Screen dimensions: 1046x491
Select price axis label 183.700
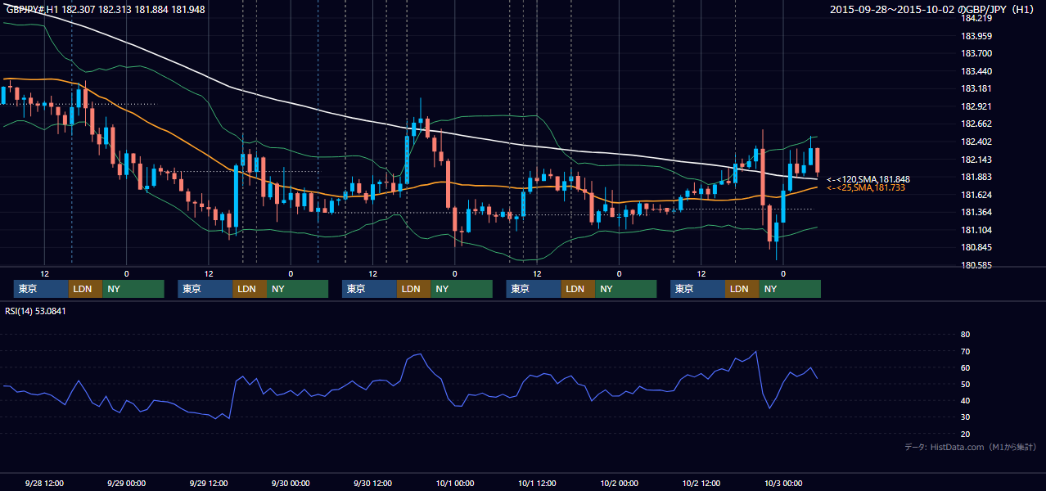[976, 53]
